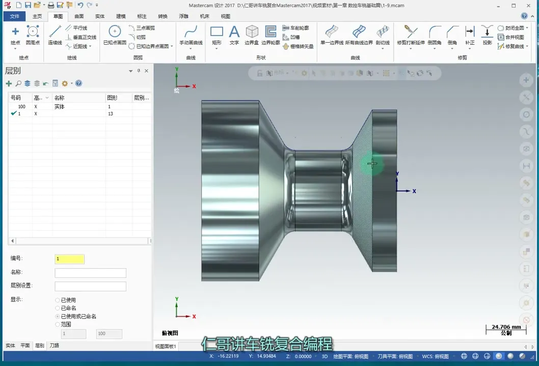Switch to the 刀路 panel tab
This screenshot has width=539, height=366.
[54, 346]
